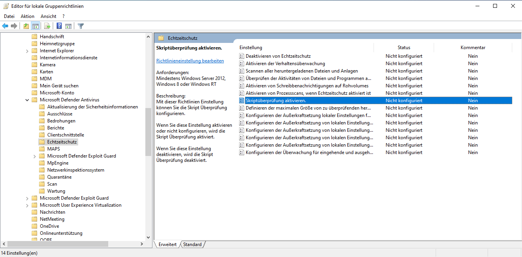The width and height of the screenshot is (522, 257).
Task: Expand the Internet Explorer tree node
Action: click(27, 51)
